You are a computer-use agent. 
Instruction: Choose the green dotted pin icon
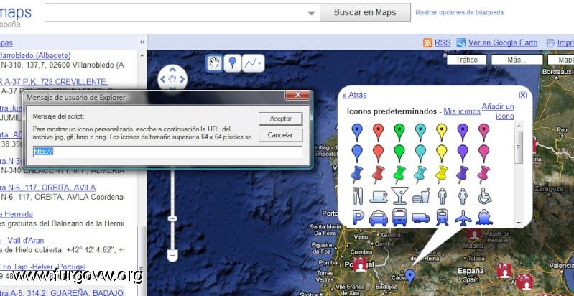(399, 132)
